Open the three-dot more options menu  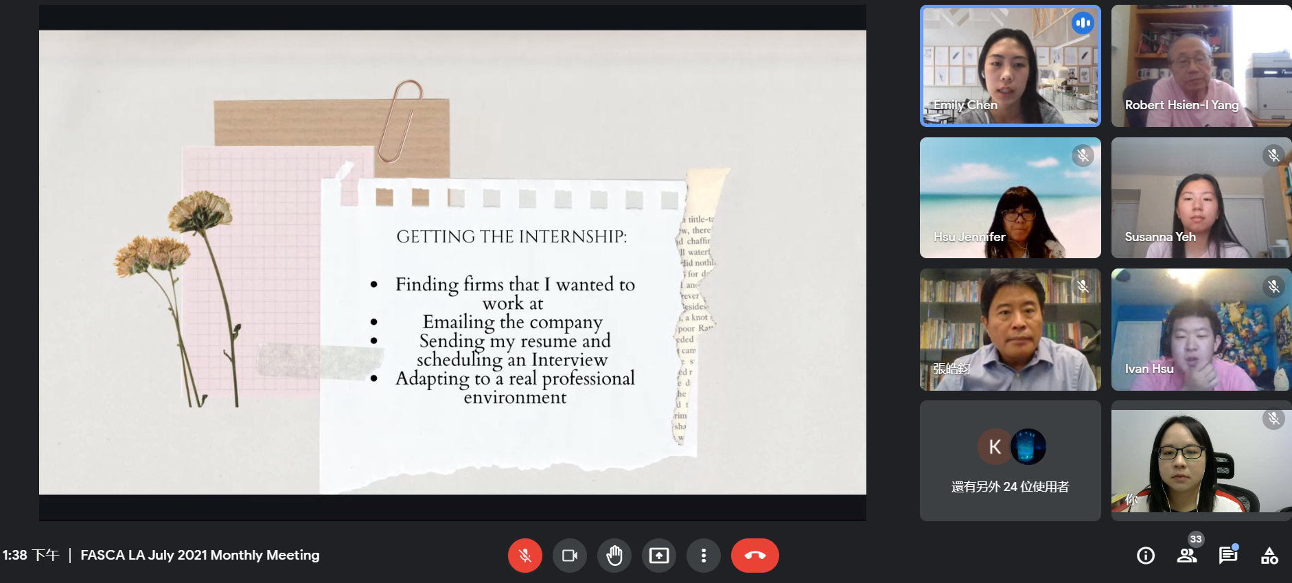[704, 556]
